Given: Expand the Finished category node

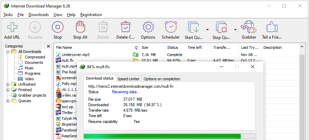Looking at the screenshot, I should point(8,90).
